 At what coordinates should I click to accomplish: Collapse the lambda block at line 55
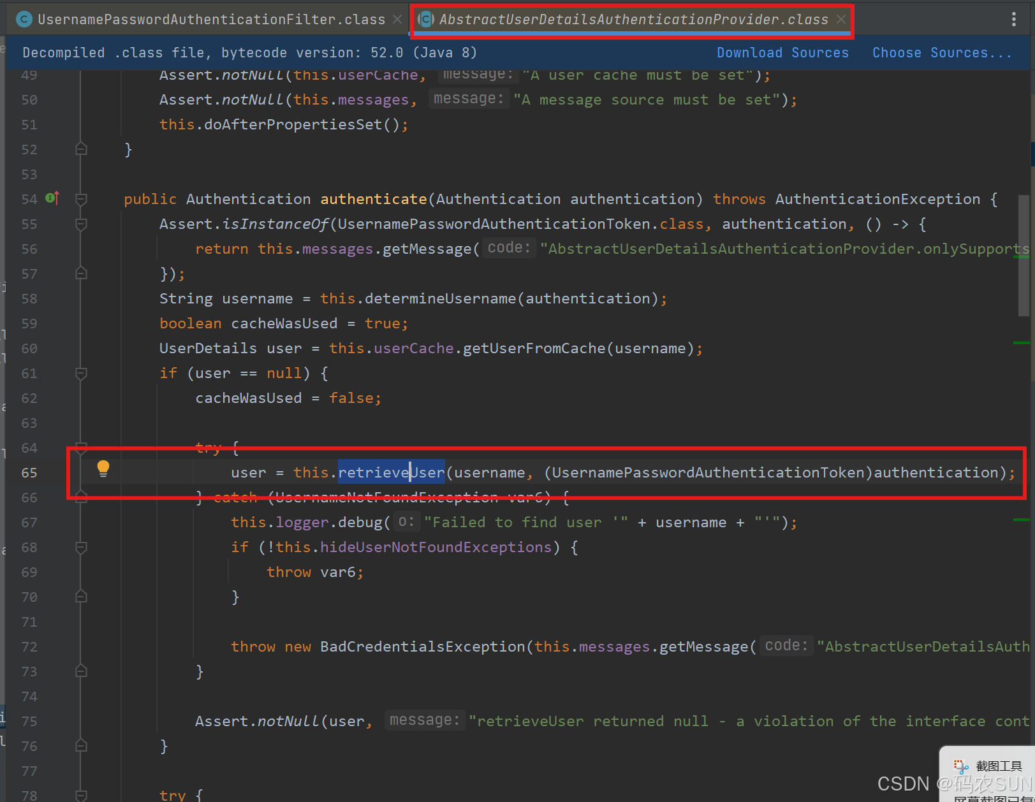(x=81, y=224)
